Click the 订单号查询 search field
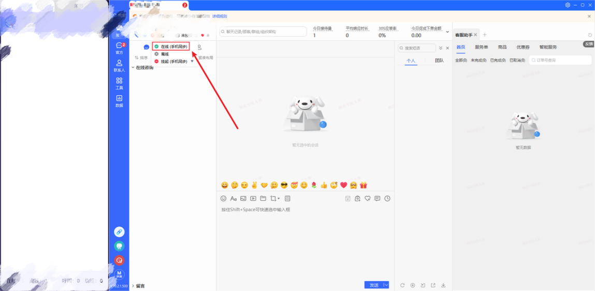This screenshot has width=595, height=291. 562,61
